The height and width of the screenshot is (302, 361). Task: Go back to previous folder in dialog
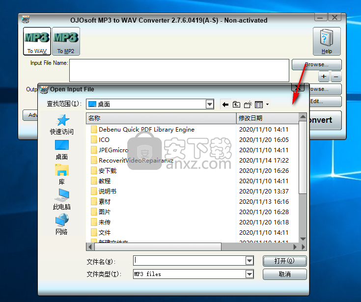[225, 105]
